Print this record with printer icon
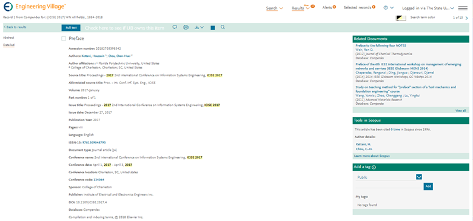473x221 pixels. pos(186,27)
